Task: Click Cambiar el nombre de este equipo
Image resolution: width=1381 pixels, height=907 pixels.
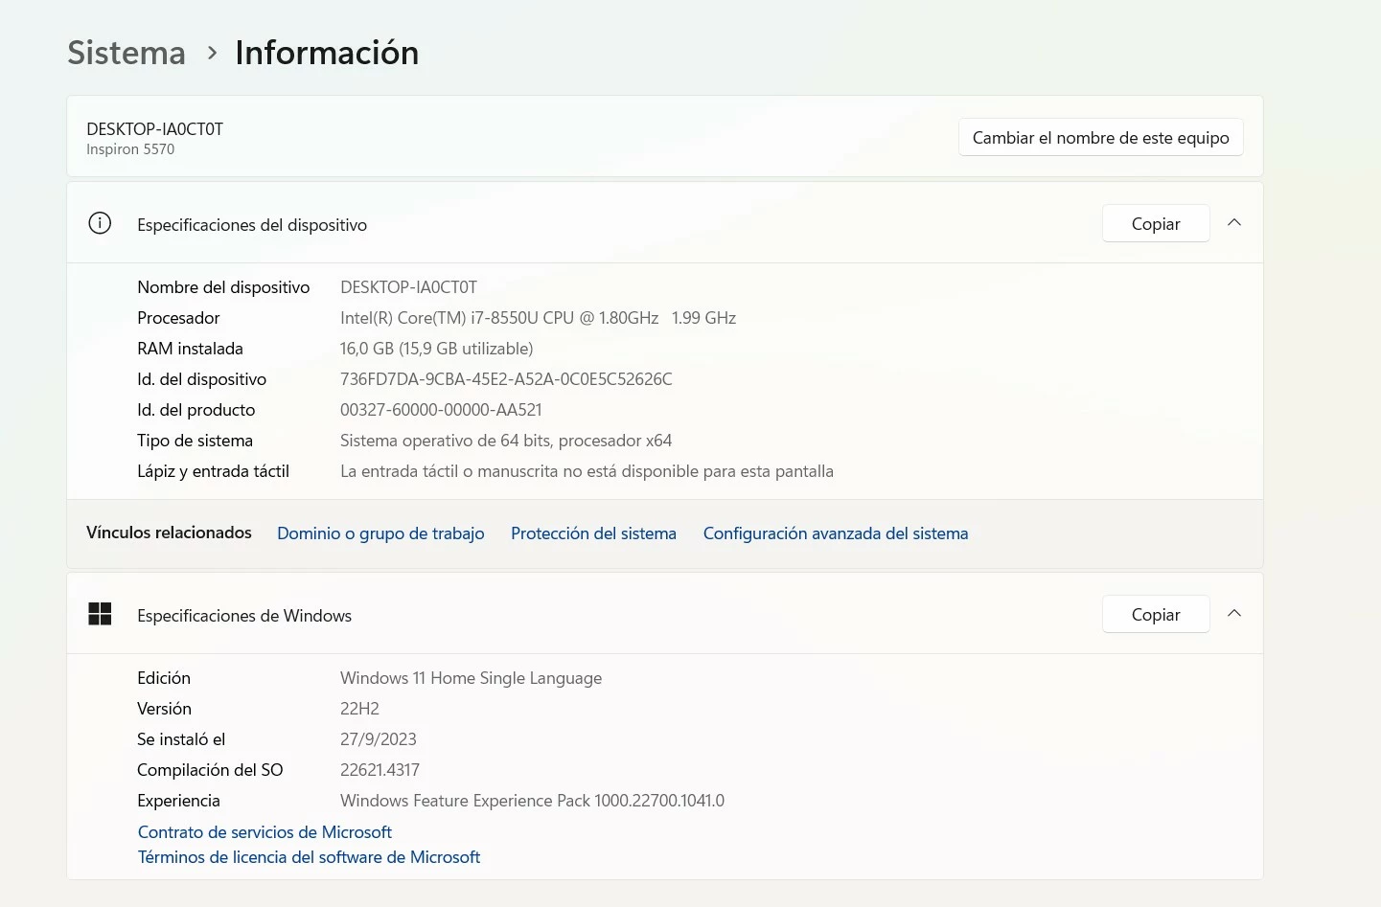Action: click(x=1101, y=137)
